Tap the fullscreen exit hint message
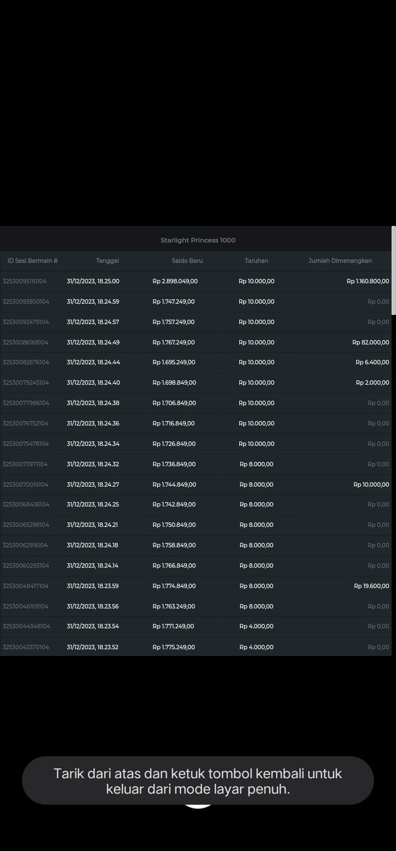Image resolution: width=396 pixels, height=851 pixels. pos(198,780)
